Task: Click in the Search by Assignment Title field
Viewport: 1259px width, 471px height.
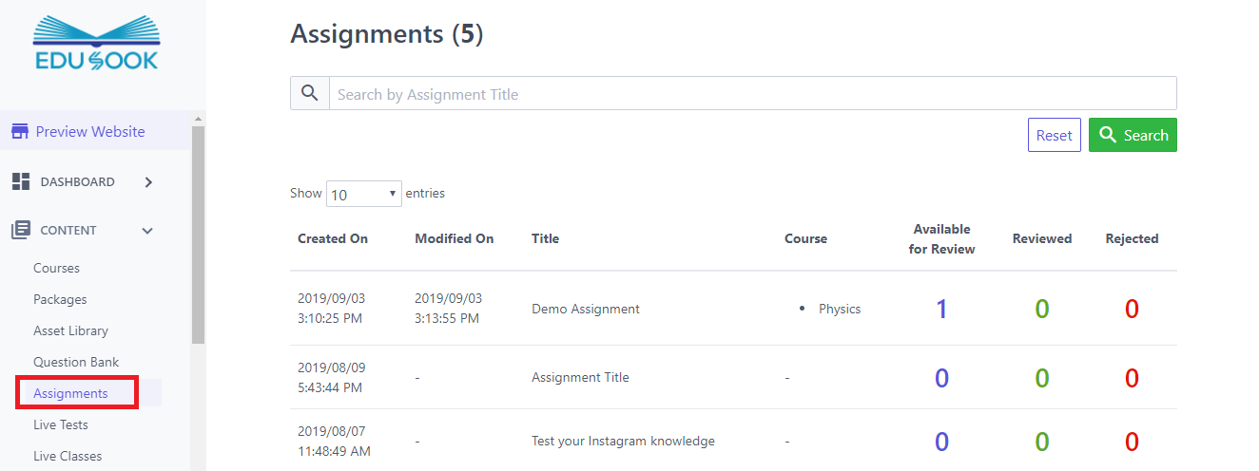Action: point(751,94)
